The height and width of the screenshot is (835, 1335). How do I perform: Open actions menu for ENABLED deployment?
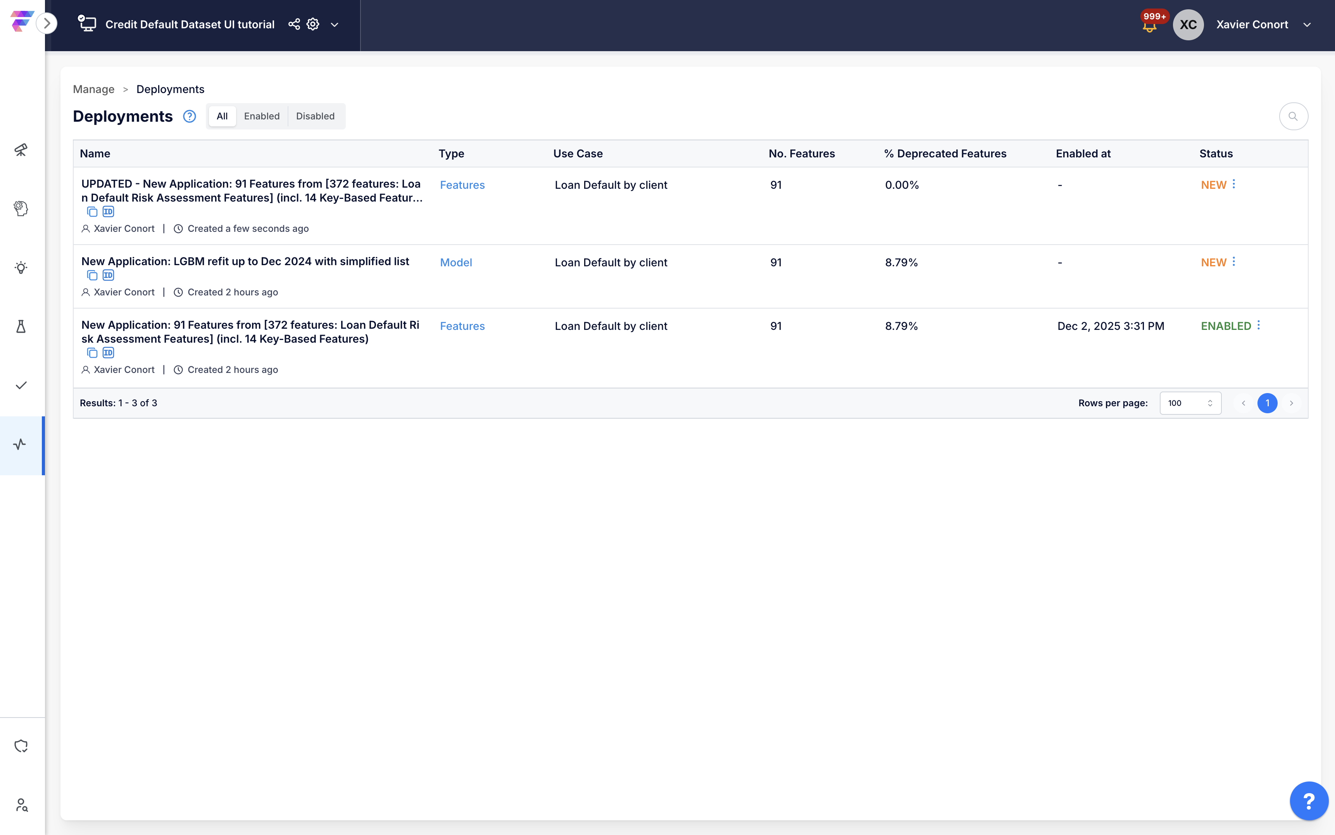1259,325
